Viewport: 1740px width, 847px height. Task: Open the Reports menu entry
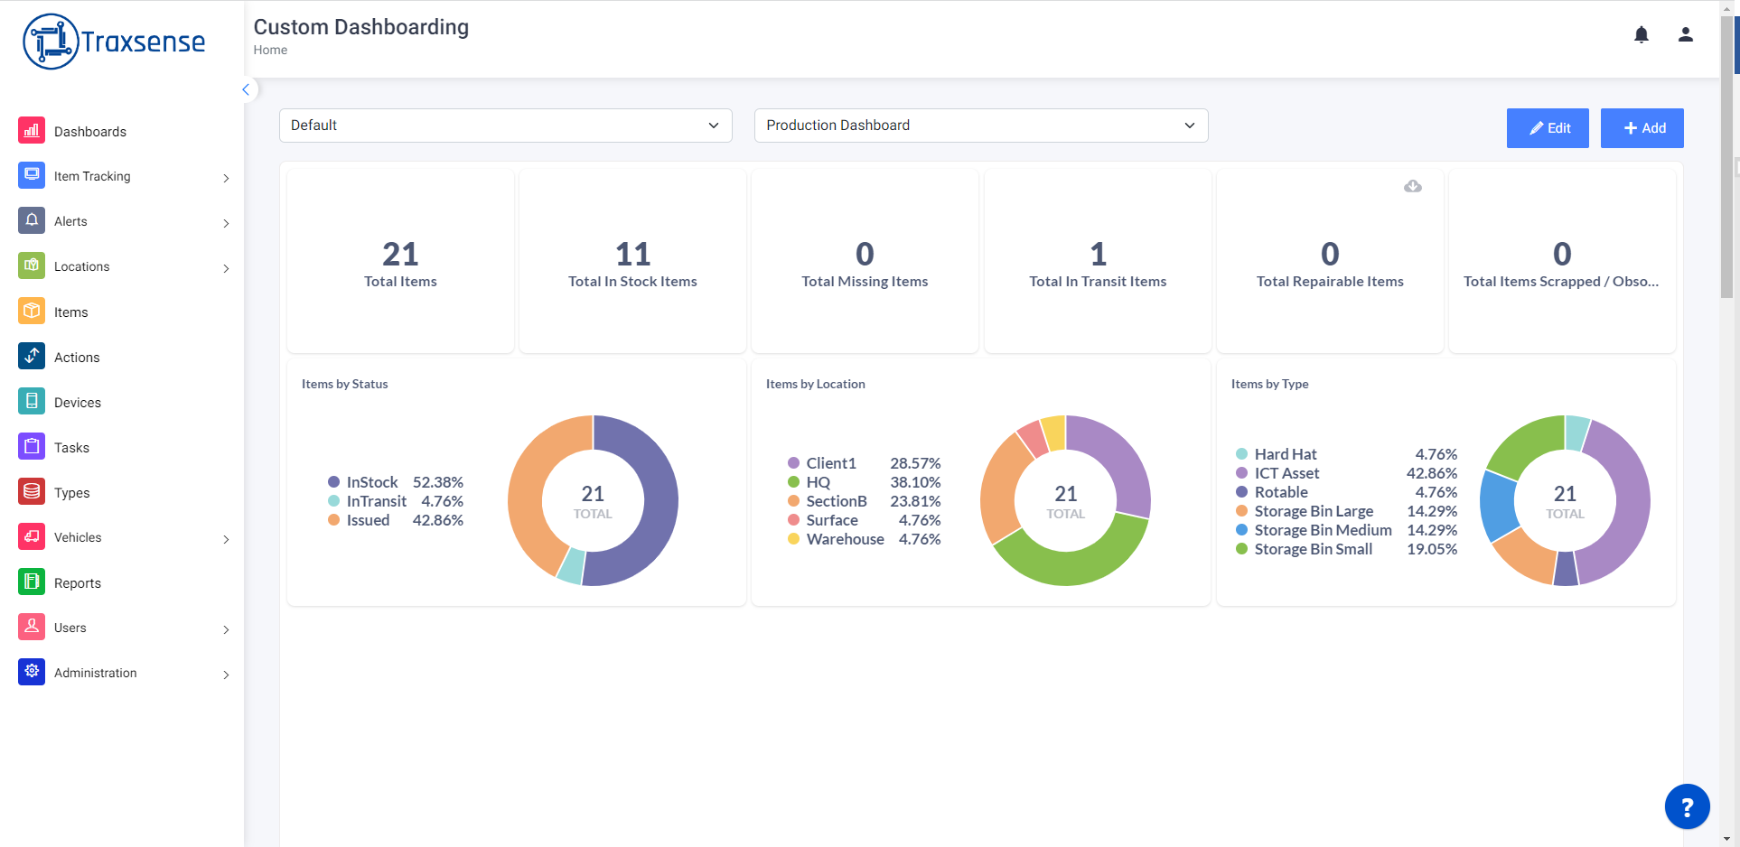(78, 583)
